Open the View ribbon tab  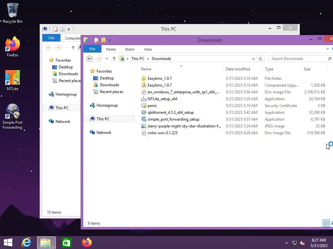(x=148, y=49)
